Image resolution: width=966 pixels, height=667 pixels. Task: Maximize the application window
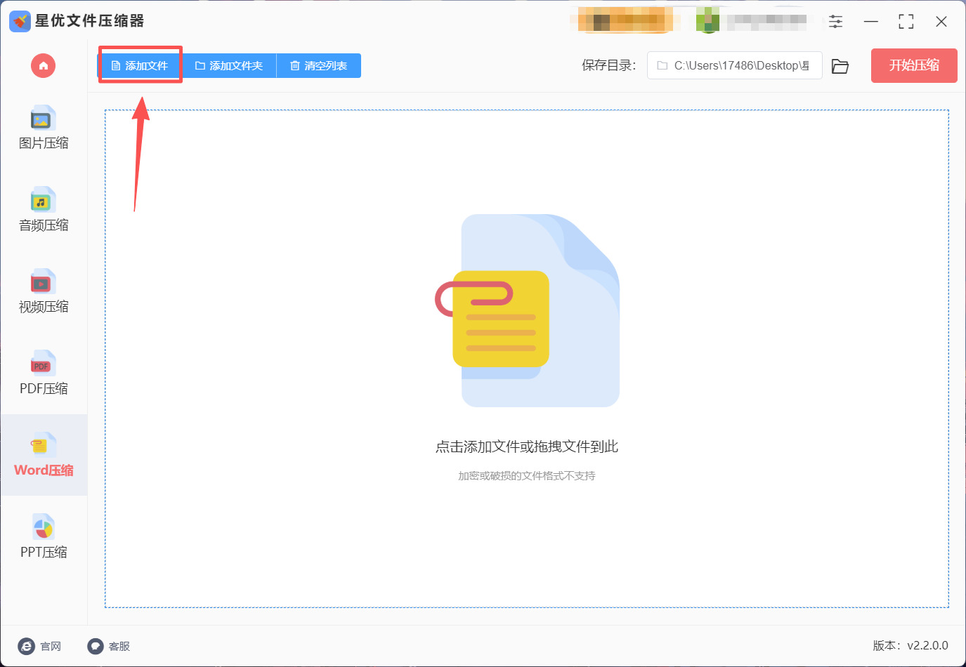pos(906,22)
